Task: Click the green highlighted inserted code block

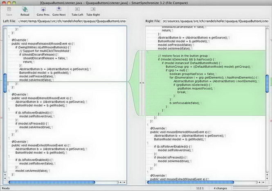Action: pyautogui.click(x=205, y=82)
